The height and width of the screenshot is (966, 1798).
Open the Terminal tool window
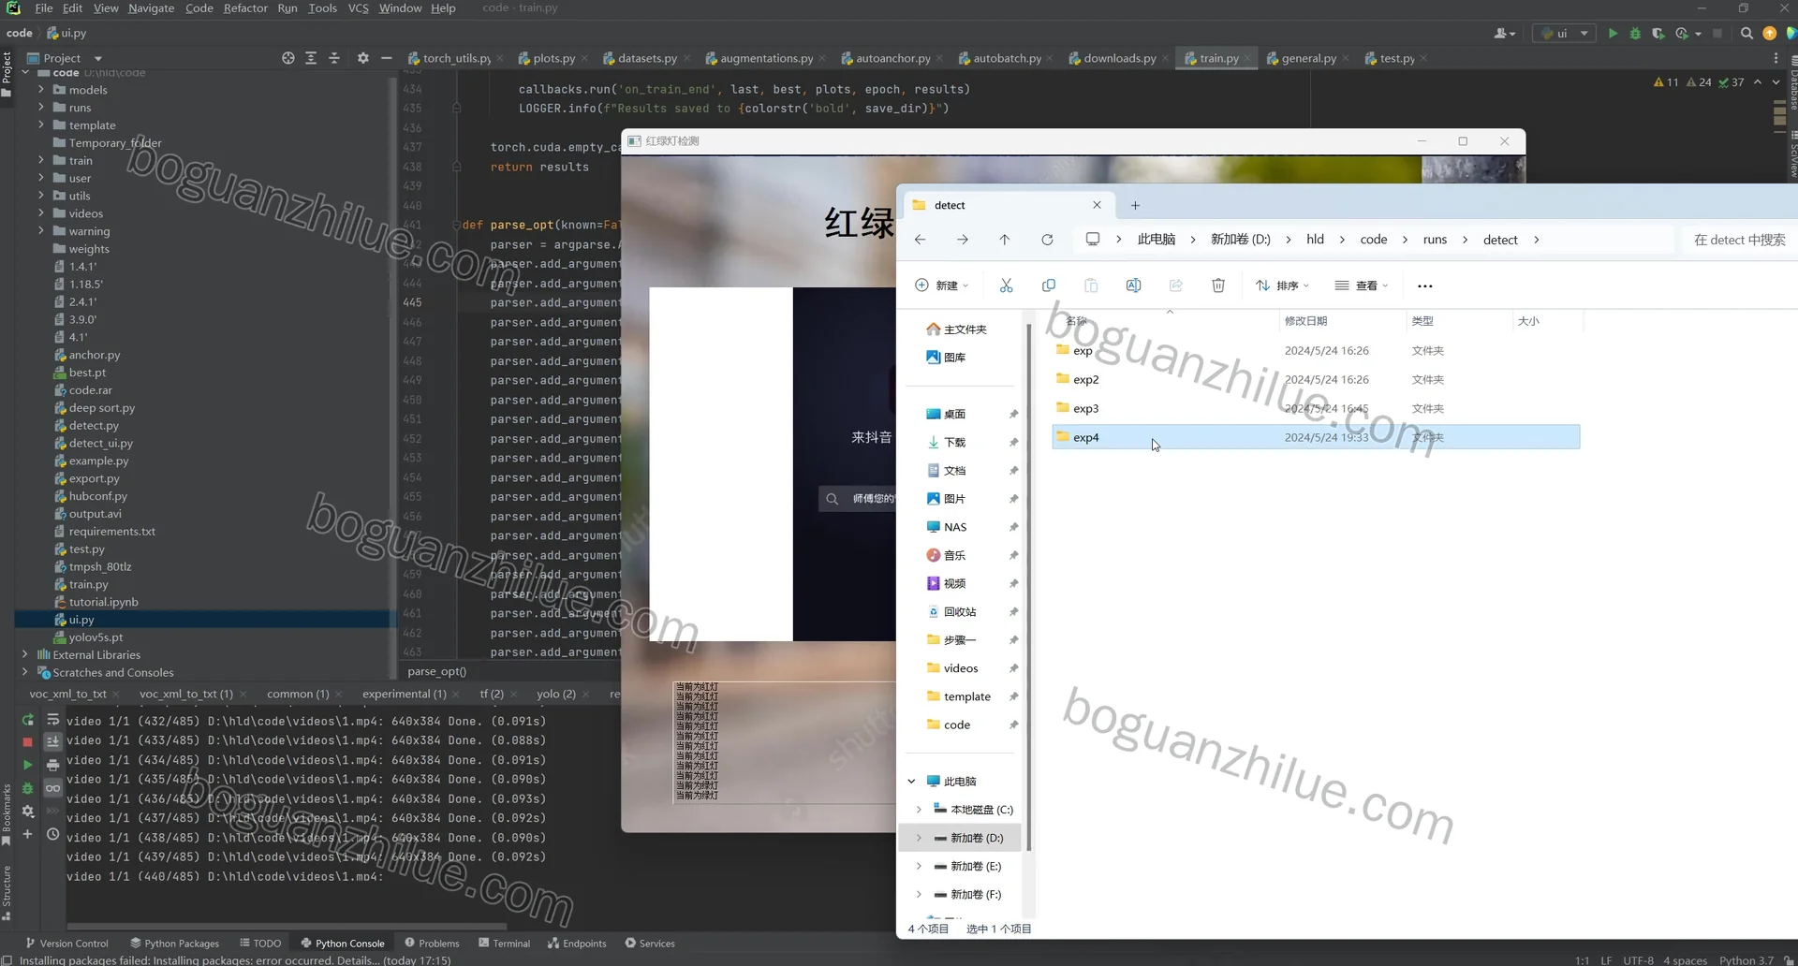pyautogui.click(x=505, y=944)
